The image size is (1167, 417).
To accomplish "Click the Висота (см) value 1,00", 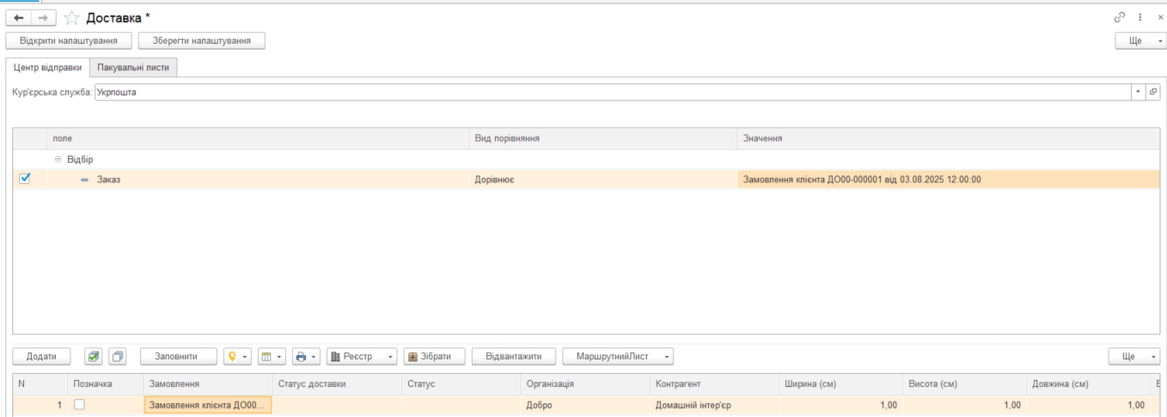I will [x=965, y=405].
